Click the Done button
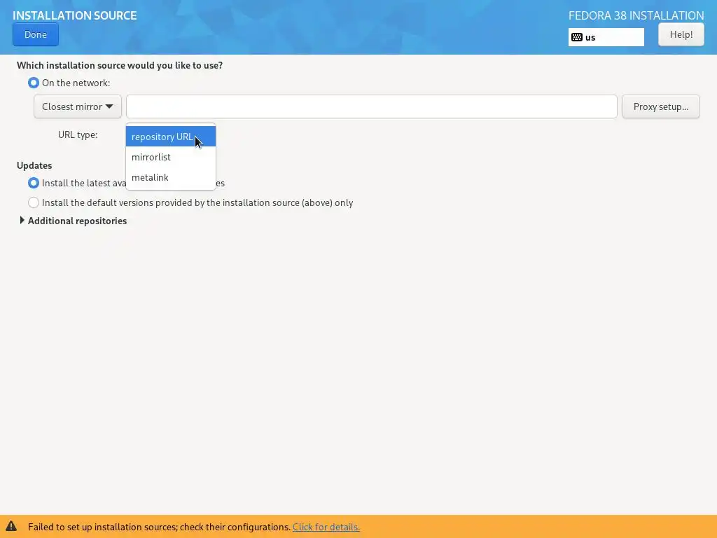The width and height of the screenshot is (717, 538). [x=36, y=35]
